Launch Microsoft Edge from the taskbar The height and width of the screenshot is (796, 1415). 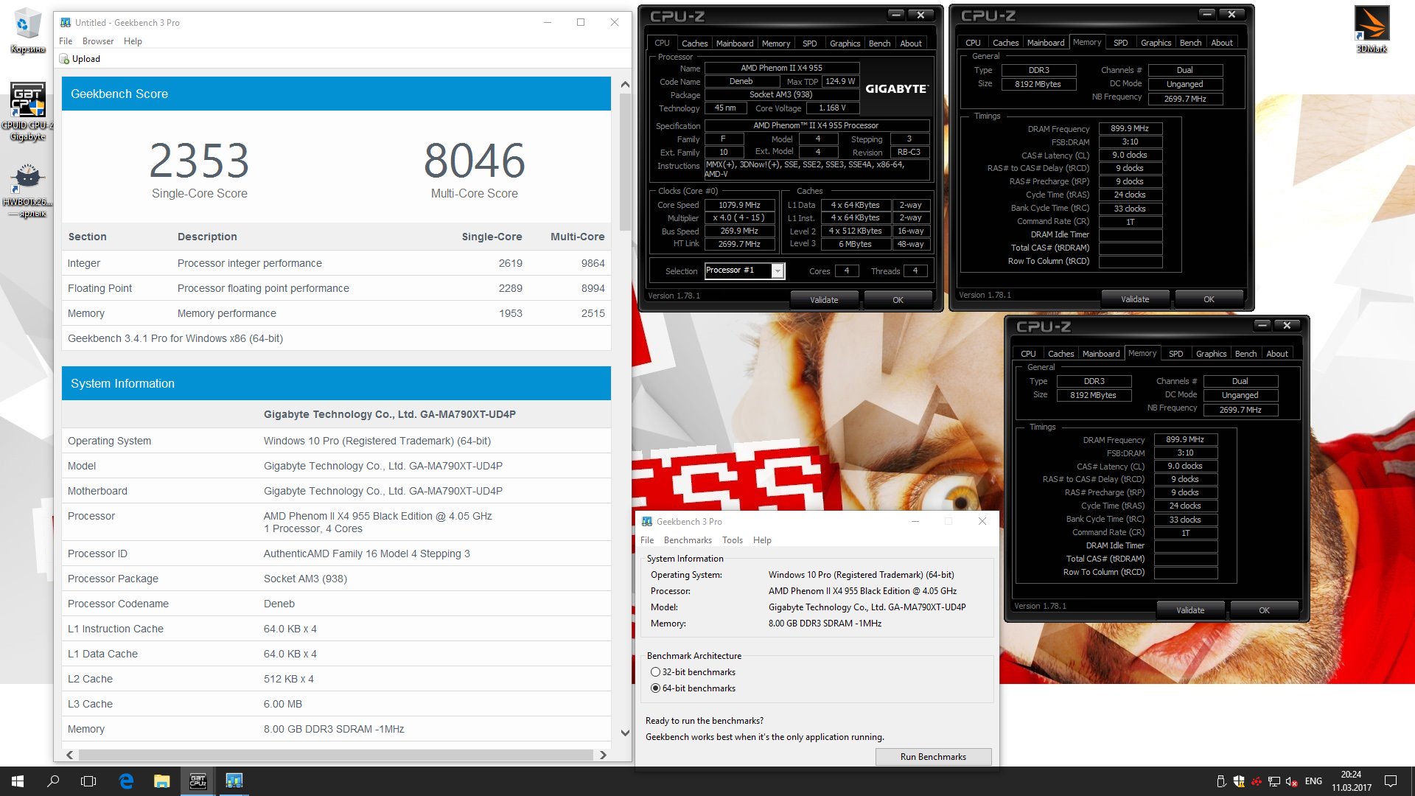(x=126, y=781)
